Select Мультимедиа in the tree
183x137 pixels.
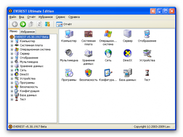tap(29, 62)
